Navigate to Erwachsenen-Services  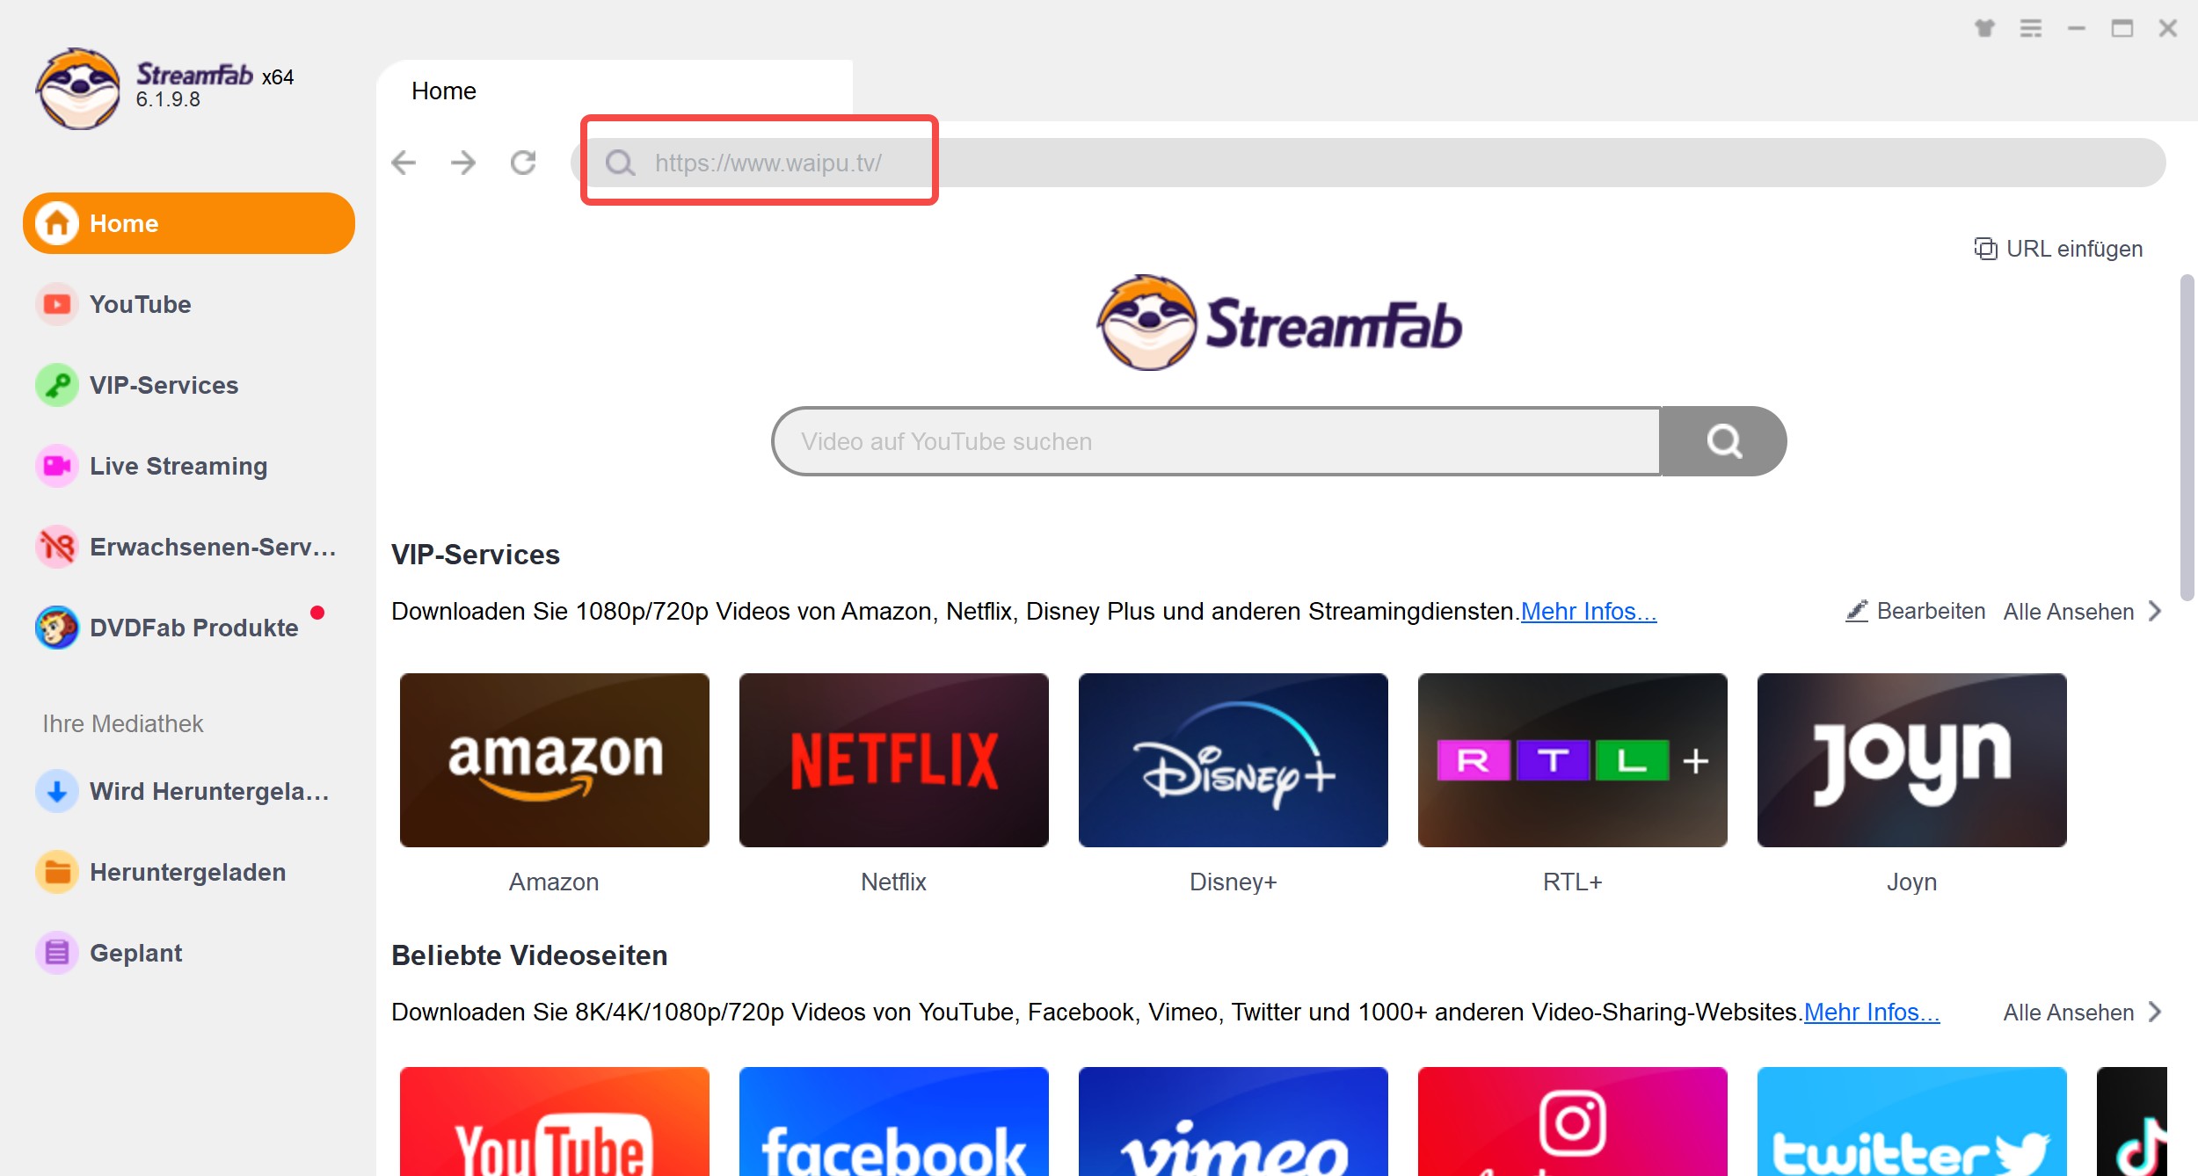point(215,547)
